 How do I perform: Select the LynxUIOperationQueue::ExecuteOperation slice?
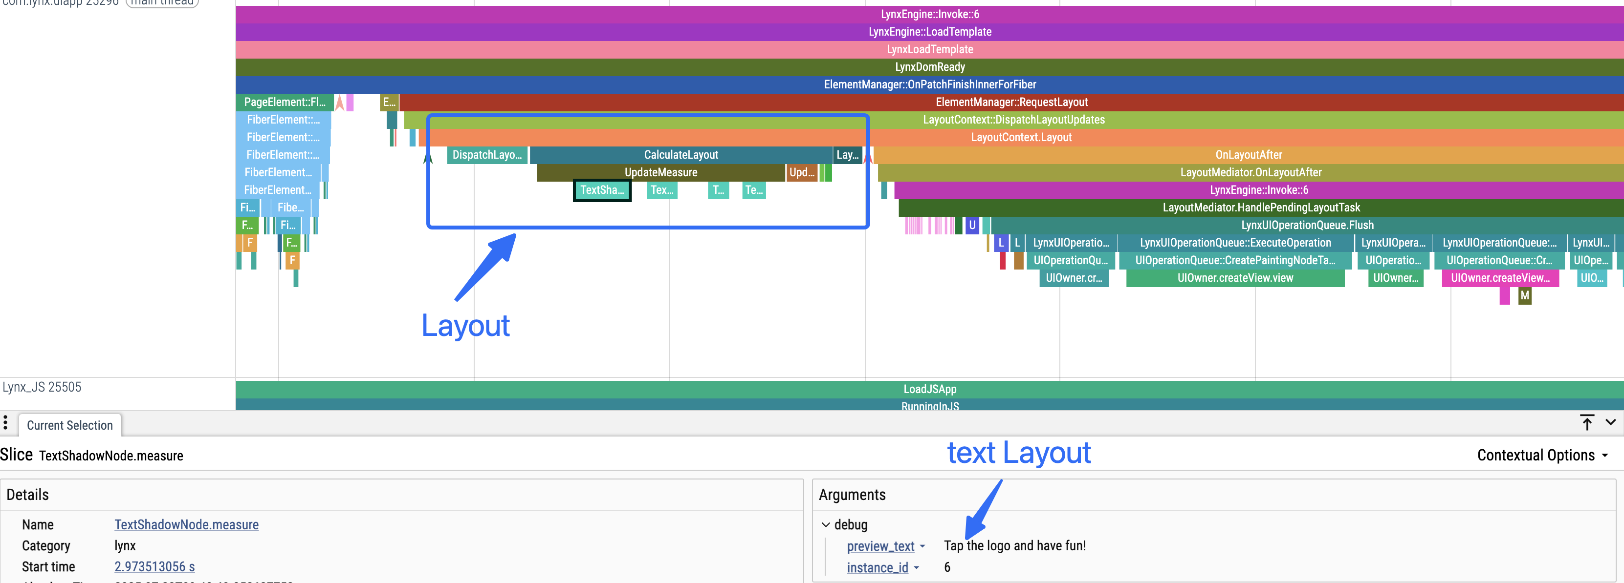(1235, 243)
